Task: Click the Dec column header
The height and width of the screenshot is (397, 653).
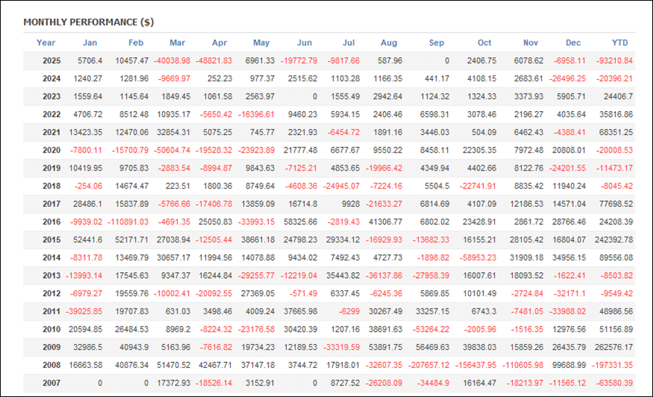Action: pos(573,43)
